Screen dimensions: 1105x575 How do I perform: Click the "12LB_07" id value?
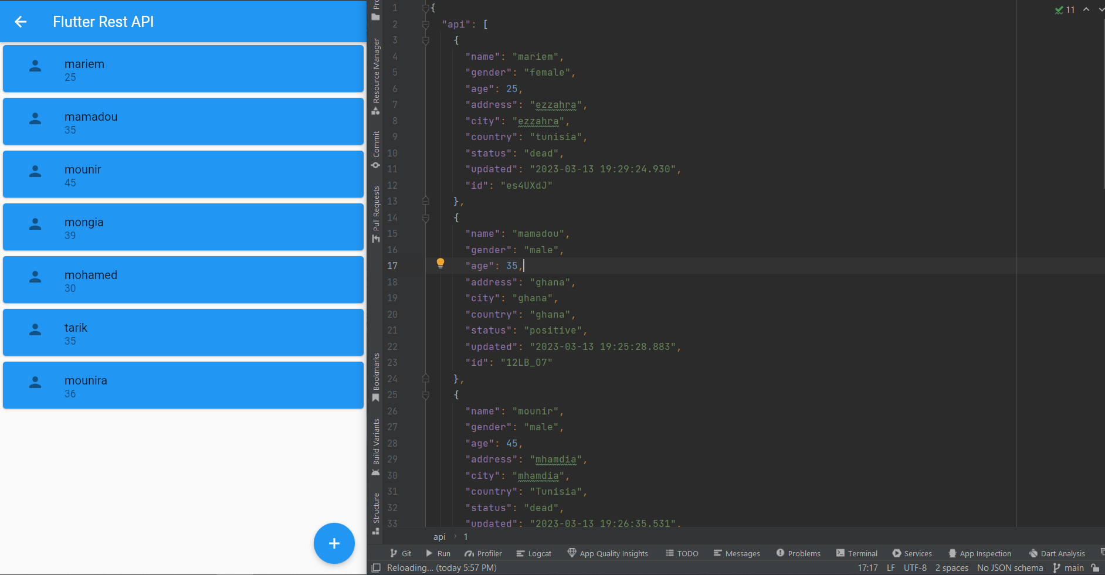pyautogui.click(x=526, y=362)
